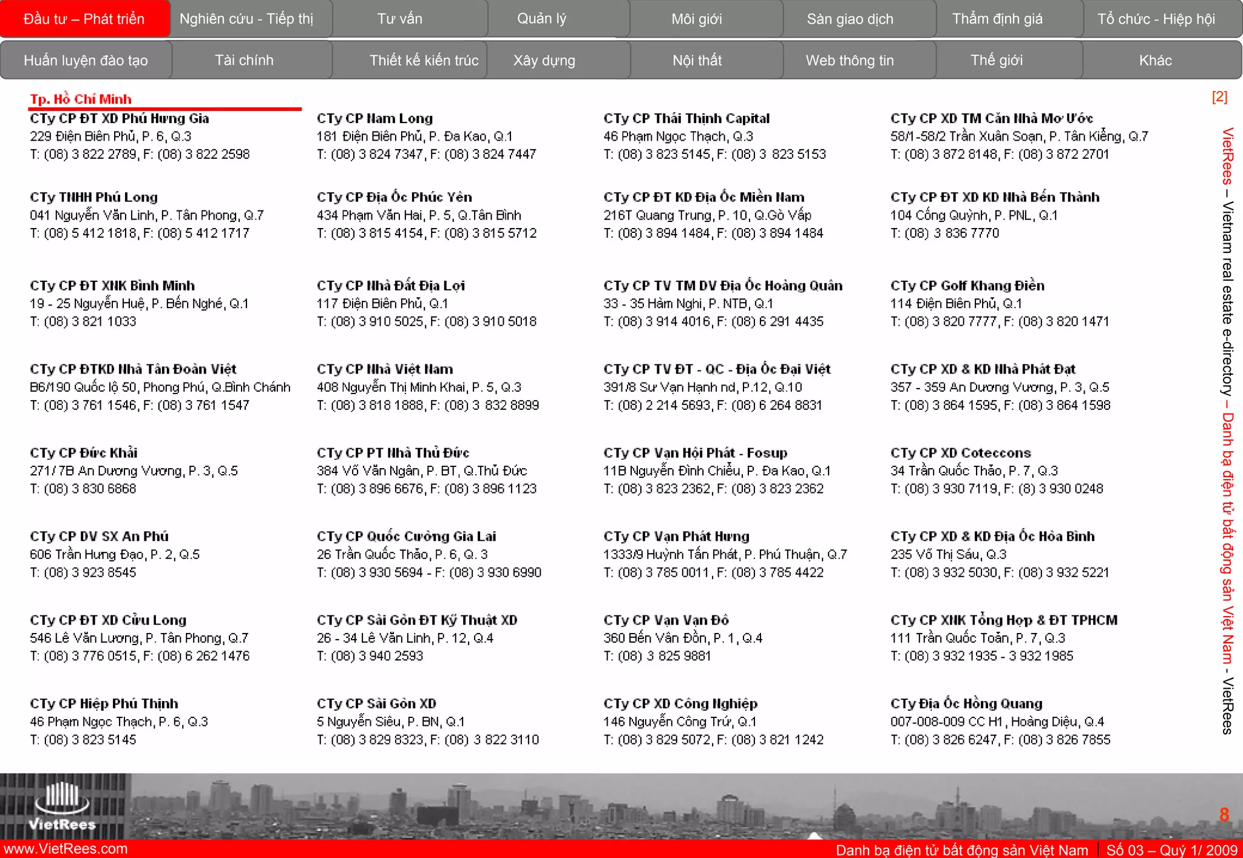1243x858 pixels.
Task: Select CTy CP Quốc Cường Gia Lai
Action: click(407, 537)
